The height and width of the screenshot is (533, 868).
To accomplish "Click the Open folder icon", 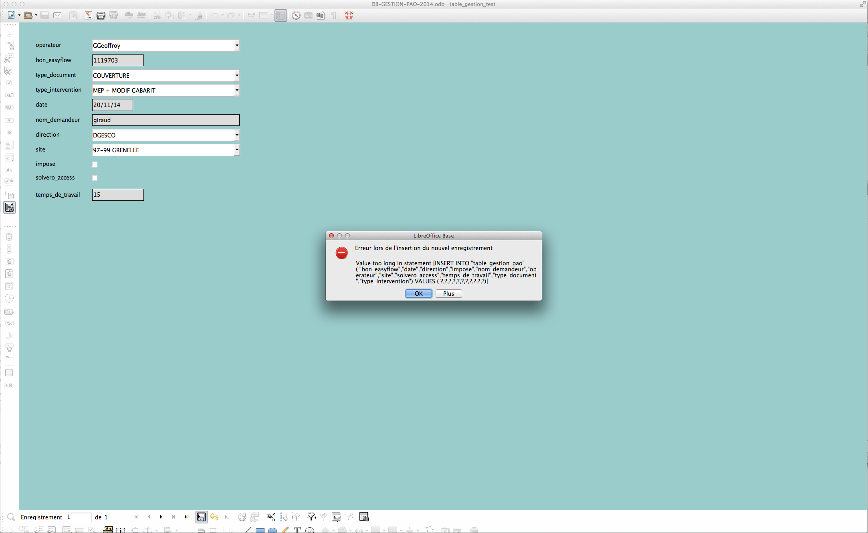I will (x=28, y=15).
